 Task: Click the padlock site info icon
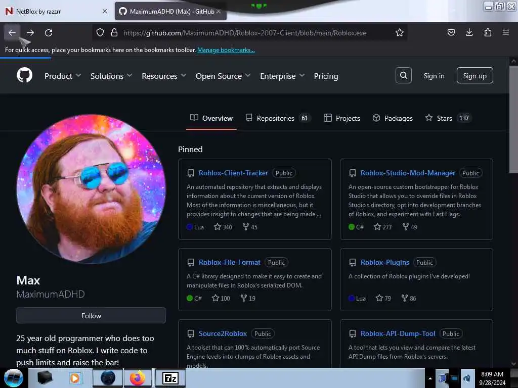coord(114,32)
